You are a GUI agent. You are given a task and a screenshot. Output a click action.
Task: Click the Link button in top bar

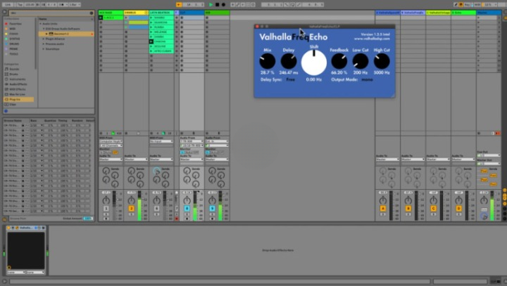[8, 4]
